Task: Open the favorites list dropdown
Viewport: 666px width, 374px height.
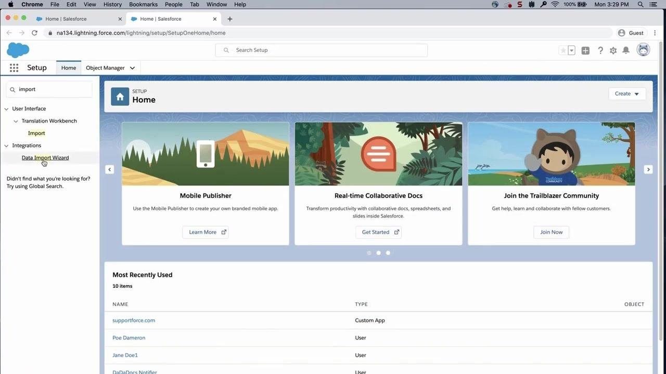Action: tap(571, 50)
